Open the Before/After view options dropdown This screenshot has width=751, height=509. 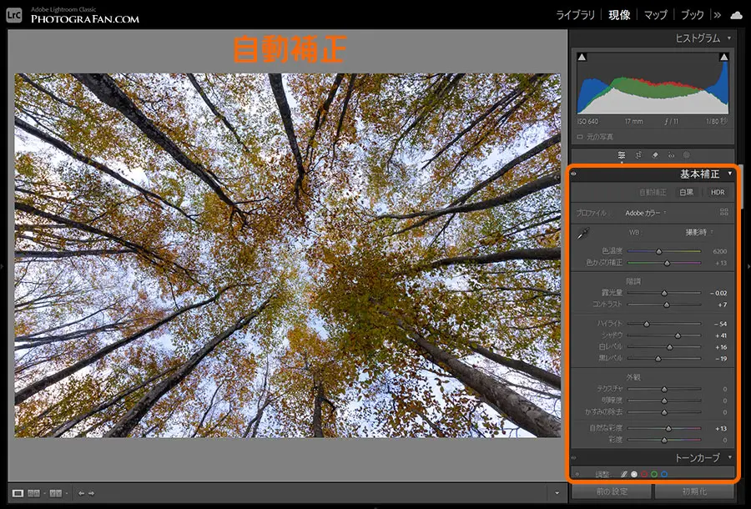[x=67, y=493]
